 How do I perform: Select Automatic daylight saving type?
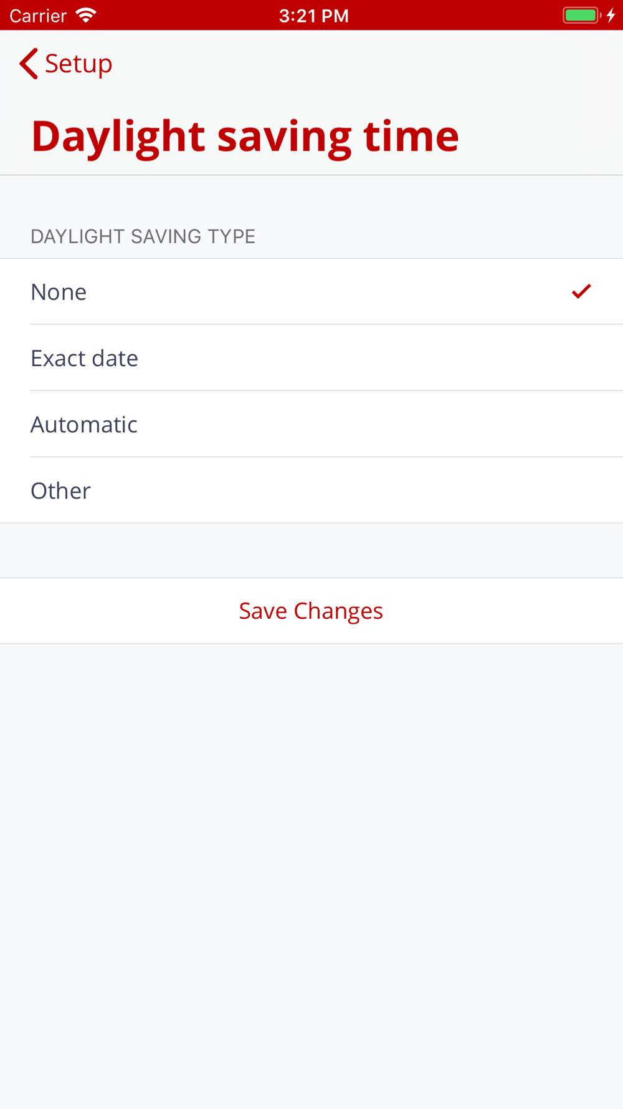pyautogui.click(x=84, y=424)
